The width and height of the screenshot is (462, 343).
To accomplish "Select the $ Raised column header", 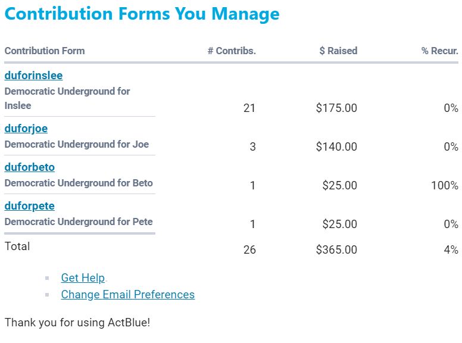I will click(x=338, y=51).
